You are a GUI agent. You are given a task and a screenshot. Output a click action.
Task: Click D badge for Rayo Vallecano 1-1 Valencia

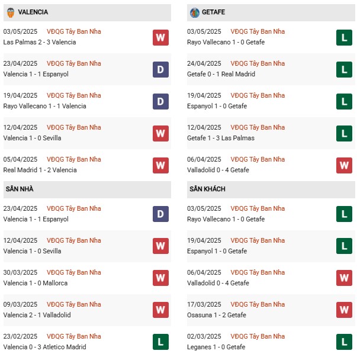(x=160, y=102)
